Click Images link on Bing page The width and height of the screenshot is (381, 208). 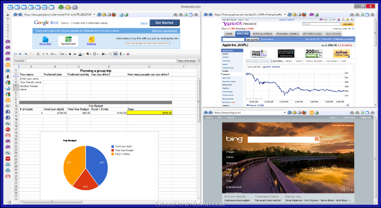pos(230,152)
